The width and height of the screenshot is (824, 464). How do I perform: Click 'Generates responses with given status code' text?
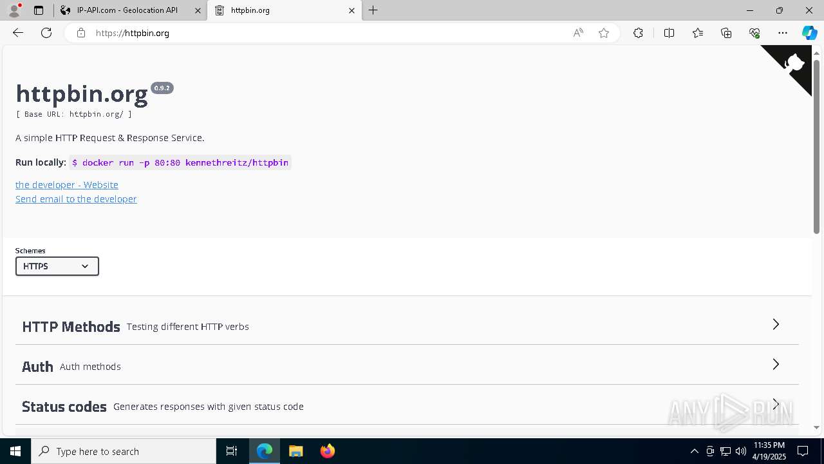209,407
